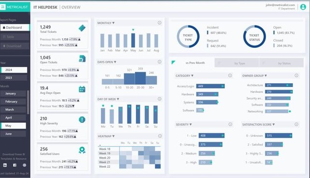Click the Metricalist logo icon

[x=2, y=7]
